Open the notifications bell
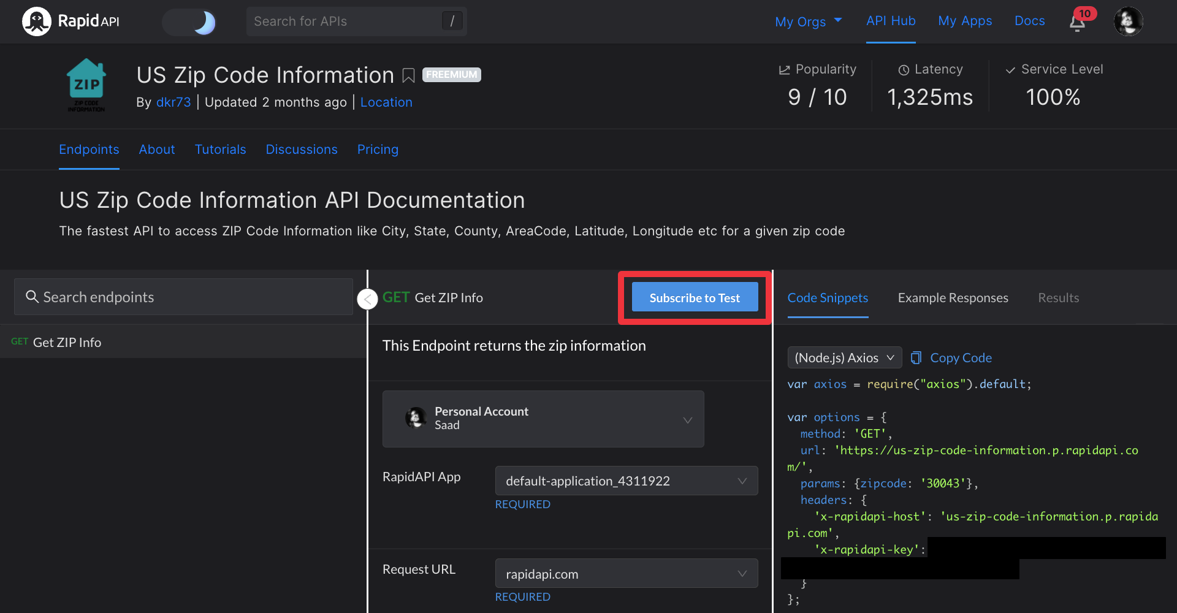Viewport: 1177px width, 613px height. [1078, 23]
